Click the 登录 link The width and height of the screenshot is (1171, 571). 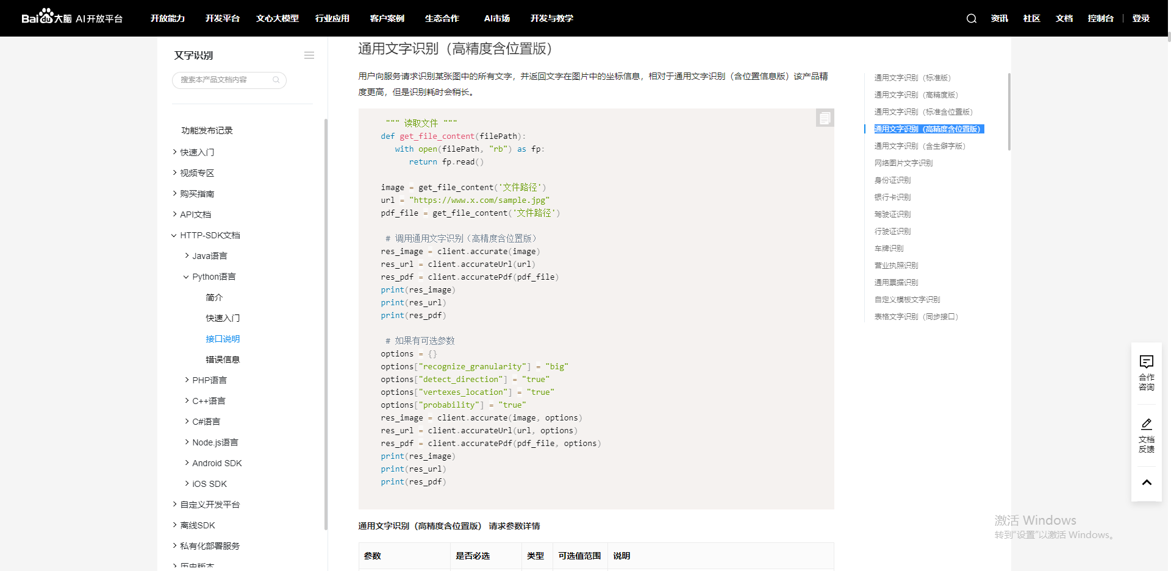[1140, 18]
